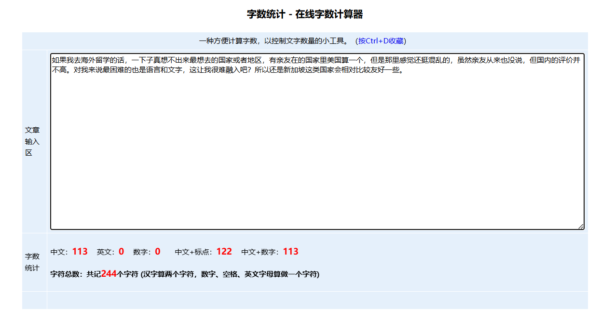Click the 中文 count value 113
The image size is (615, 310).
80,252
